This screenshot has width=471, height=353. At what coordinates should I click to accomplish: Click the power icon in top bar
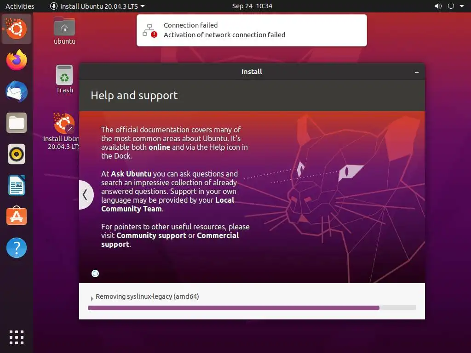(451, 6)
